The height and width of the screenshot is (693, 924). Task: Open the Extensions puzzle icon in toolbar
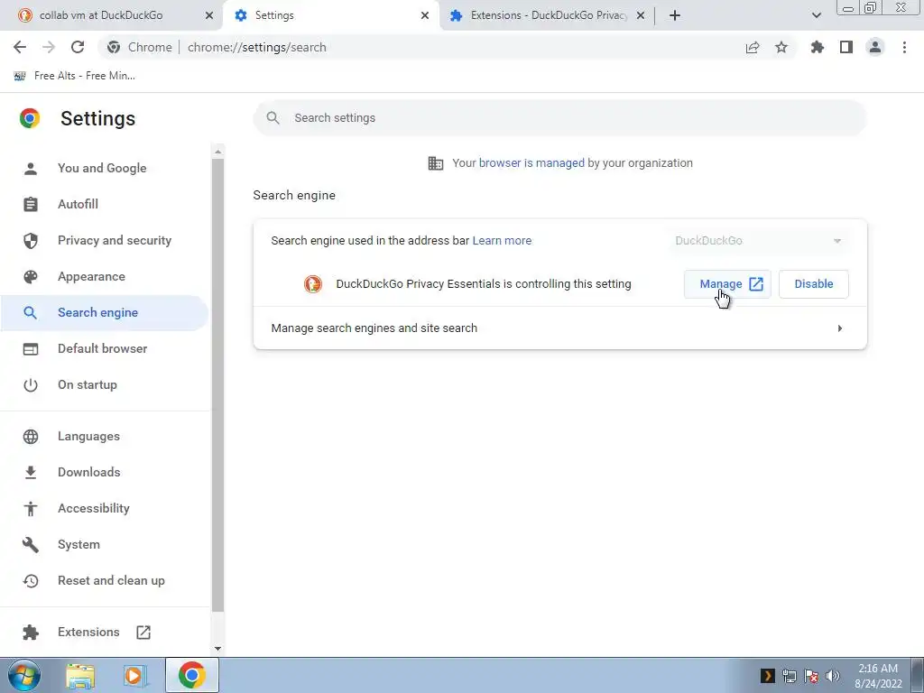[818, 47]
